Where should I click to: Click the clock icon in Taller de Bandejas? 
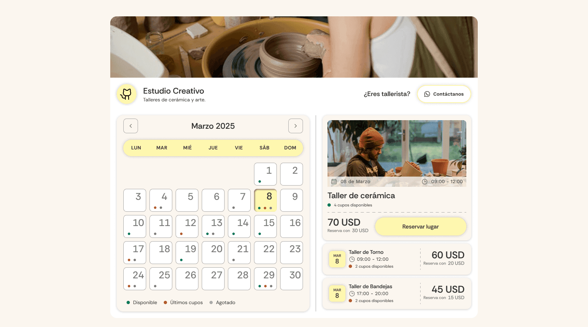[x=352, y=293]
